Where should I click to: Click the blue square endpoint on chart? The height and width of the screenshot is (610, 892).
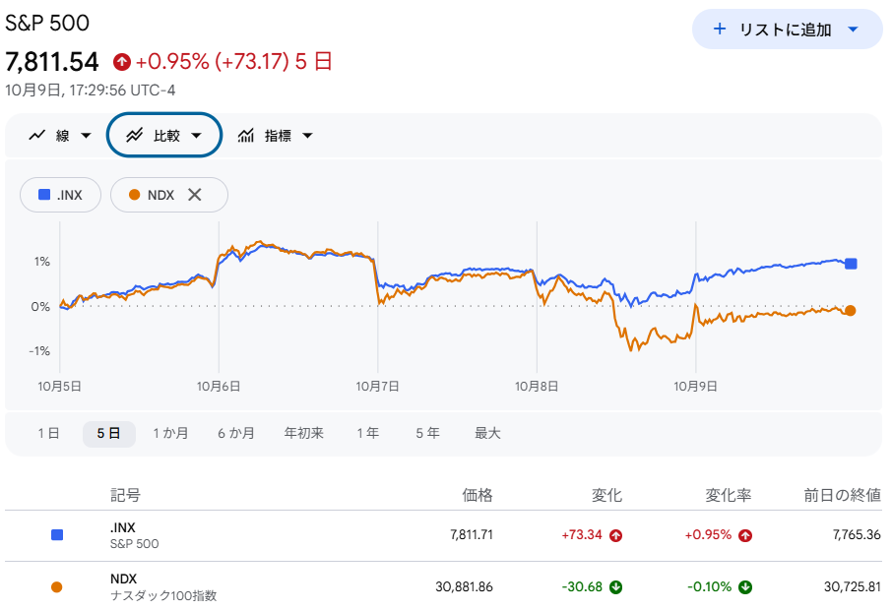click(x=851, y=264)
